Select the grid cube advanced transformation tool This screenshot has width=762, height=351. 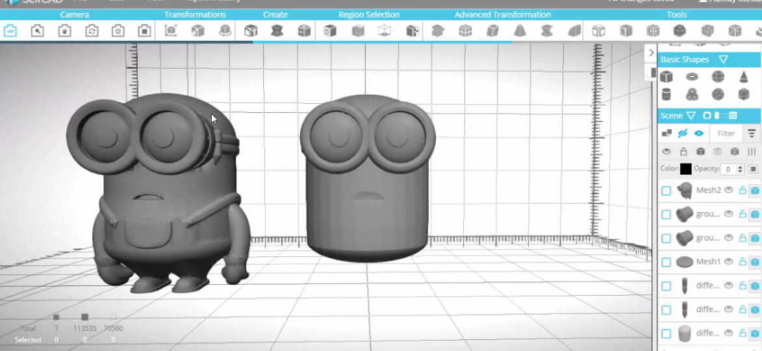[465, 31]
